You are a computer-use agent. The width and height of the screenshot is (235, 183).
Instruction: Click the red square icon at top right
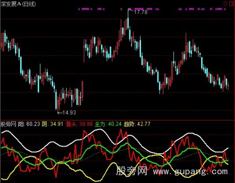231,4
